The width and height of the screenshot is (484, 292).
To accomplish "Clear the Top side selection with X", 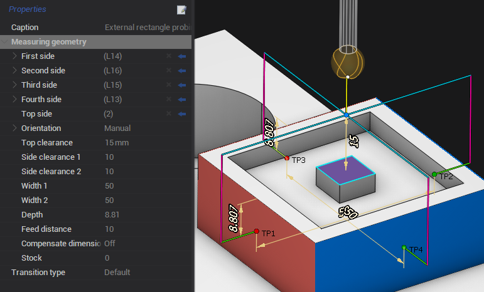I will coord(168,114).
